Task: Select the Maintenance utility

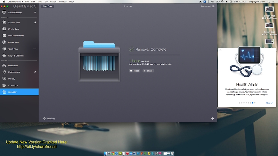Action: (19, 72)
